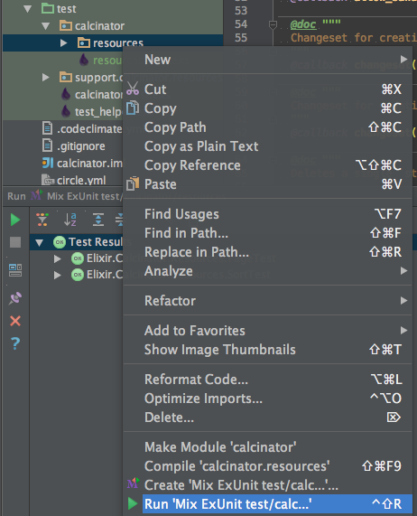Select Make Module 'calcinator'

267,447
